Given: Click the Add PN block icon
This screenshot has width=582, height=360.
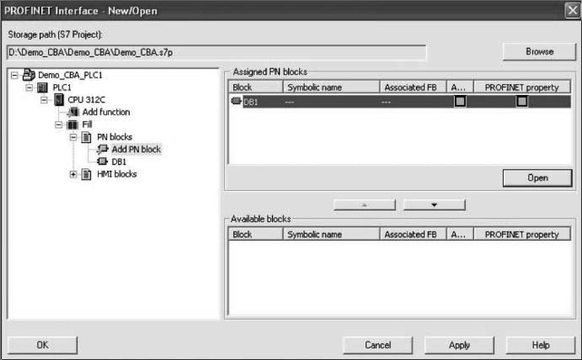Looking at the screenshot, I should tap(102, 149).
